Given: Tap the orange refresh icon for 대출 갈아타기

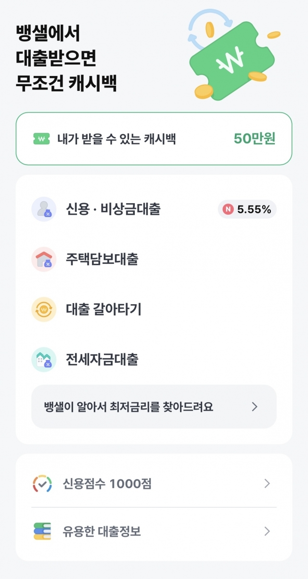Looking at the screenshot, I should pos(44,309).
